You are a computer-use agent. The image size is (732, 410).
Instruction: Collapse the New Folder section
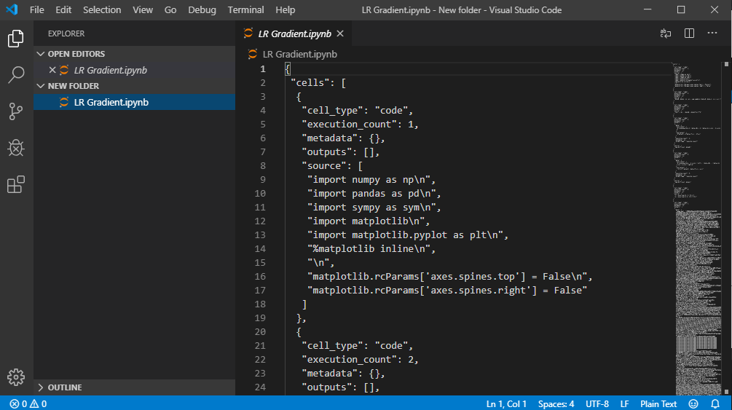tap(73, 86)
